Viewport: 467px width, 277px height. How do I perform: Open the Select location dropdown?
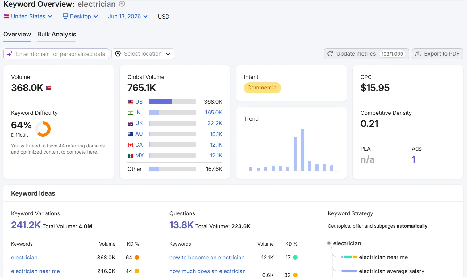(143, 54)
